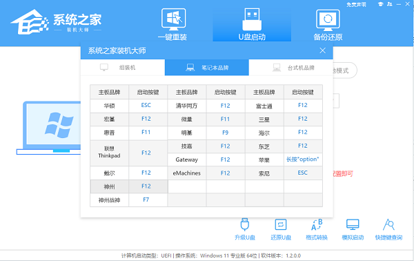Switch to the 组装机 tab
The image size is (414, 261).
coord(123,68)
